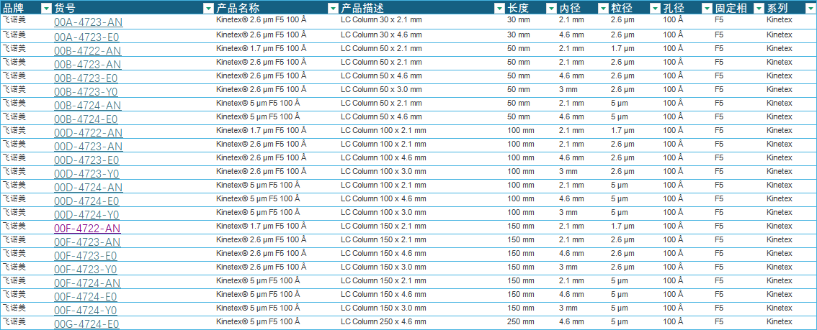Expand the 产品描述 filter arrow
Viewport: 817px width, 330px height.
coord(499,8)
